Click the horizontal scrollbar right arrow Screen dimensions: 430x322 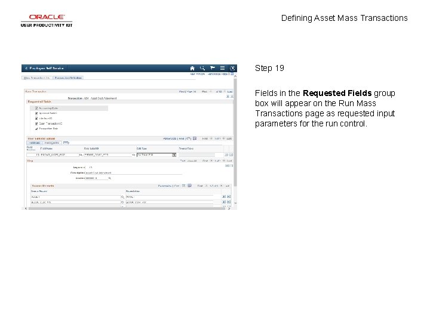click(x=229, y=209)
